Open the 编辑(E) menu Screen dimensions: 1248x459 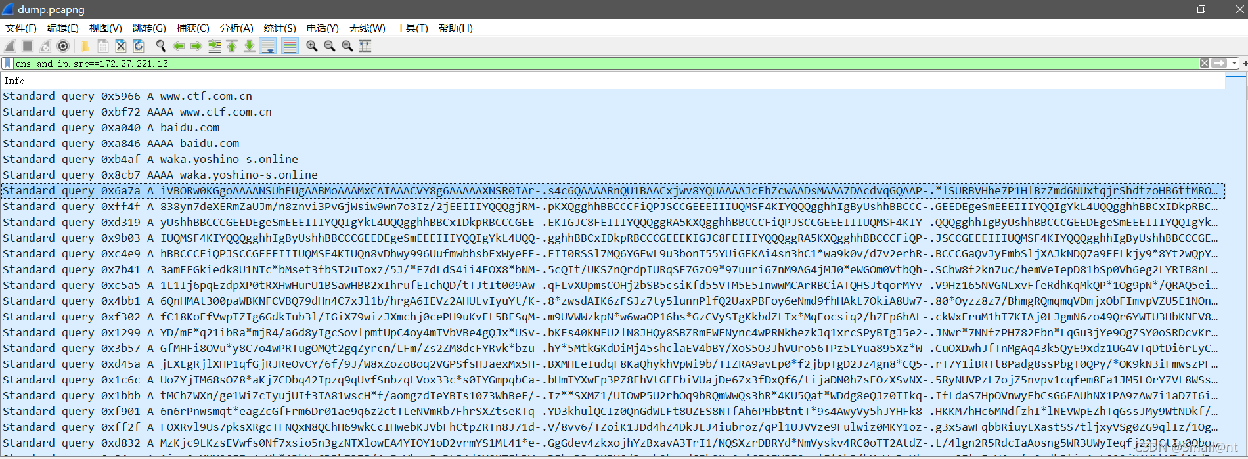(63, 28)
